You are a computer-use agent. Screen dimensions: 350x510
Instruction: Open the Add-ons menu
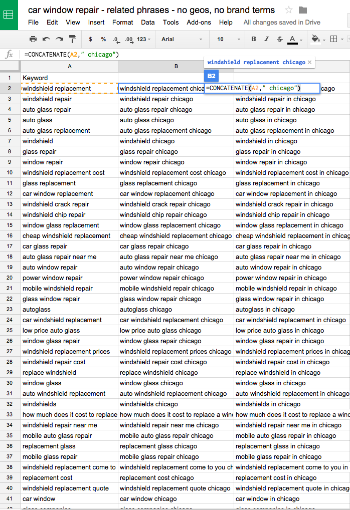(x=199, y=22)
